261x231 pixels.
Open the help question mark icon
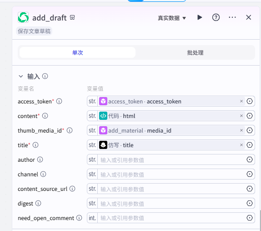(x=216, y=17)
